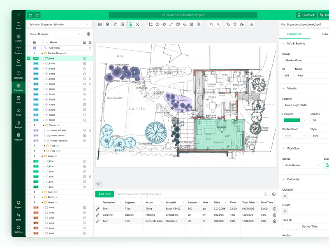Screen dimensions: 329x247
Task: Check the checkbox for layer 002 Circle
Action: [x=28, y=63]
